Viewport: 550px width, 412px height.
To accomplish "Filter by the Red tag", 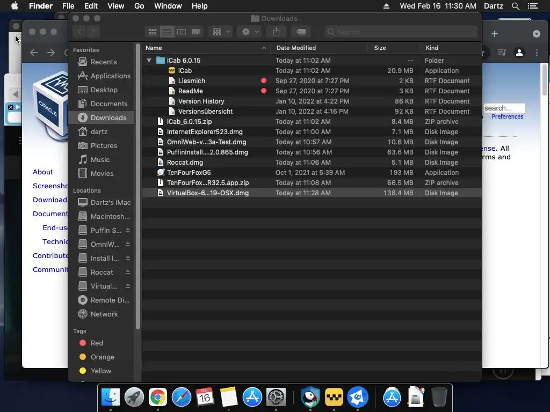I will (x=102, y=343).
